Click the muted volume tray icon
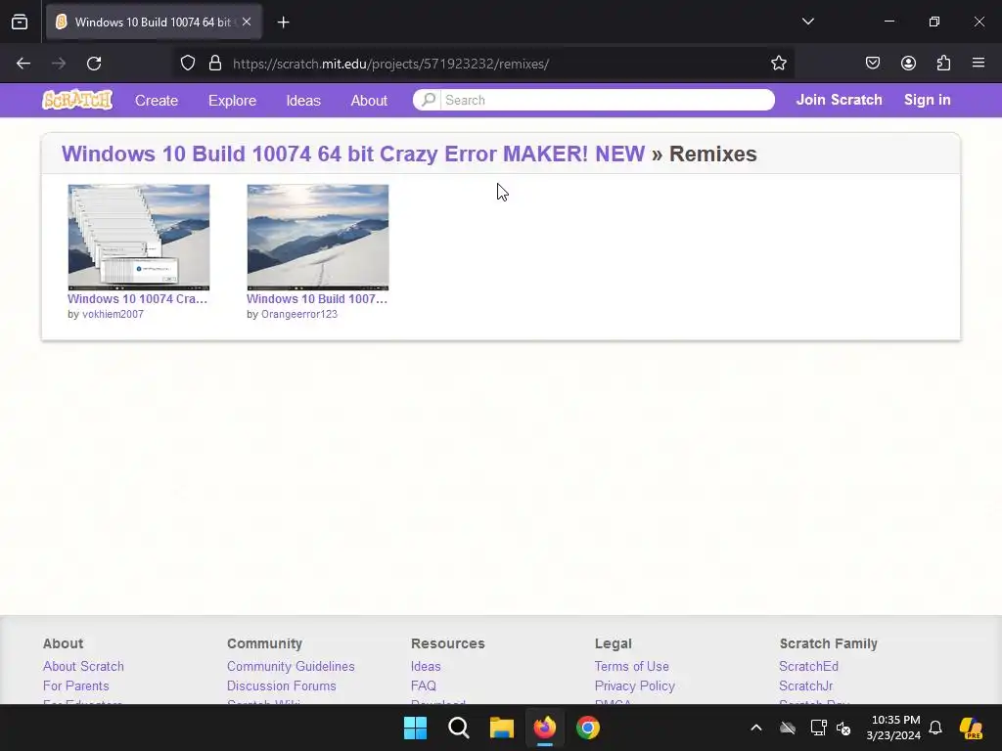1002x751 pixels. [x=843, y=728]
